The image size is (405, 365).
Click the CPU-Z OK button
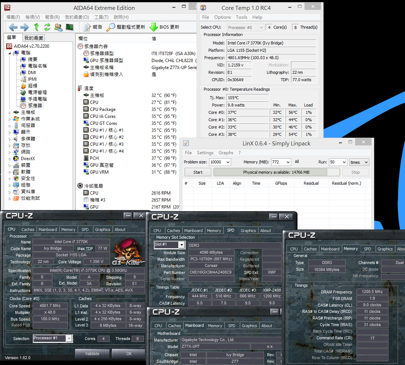point(129,353)
